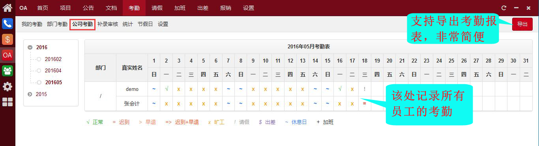Open the app grid sidebar icon
The height and width of the screenshot is (146, 539).
pos(7,102)
